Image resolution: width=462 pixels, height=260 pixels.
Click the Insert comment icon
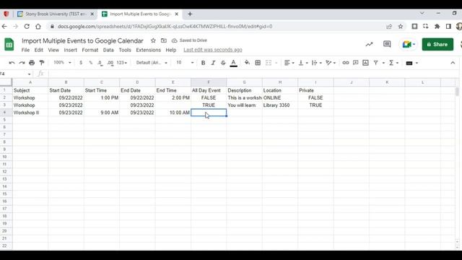pos(356,63)
